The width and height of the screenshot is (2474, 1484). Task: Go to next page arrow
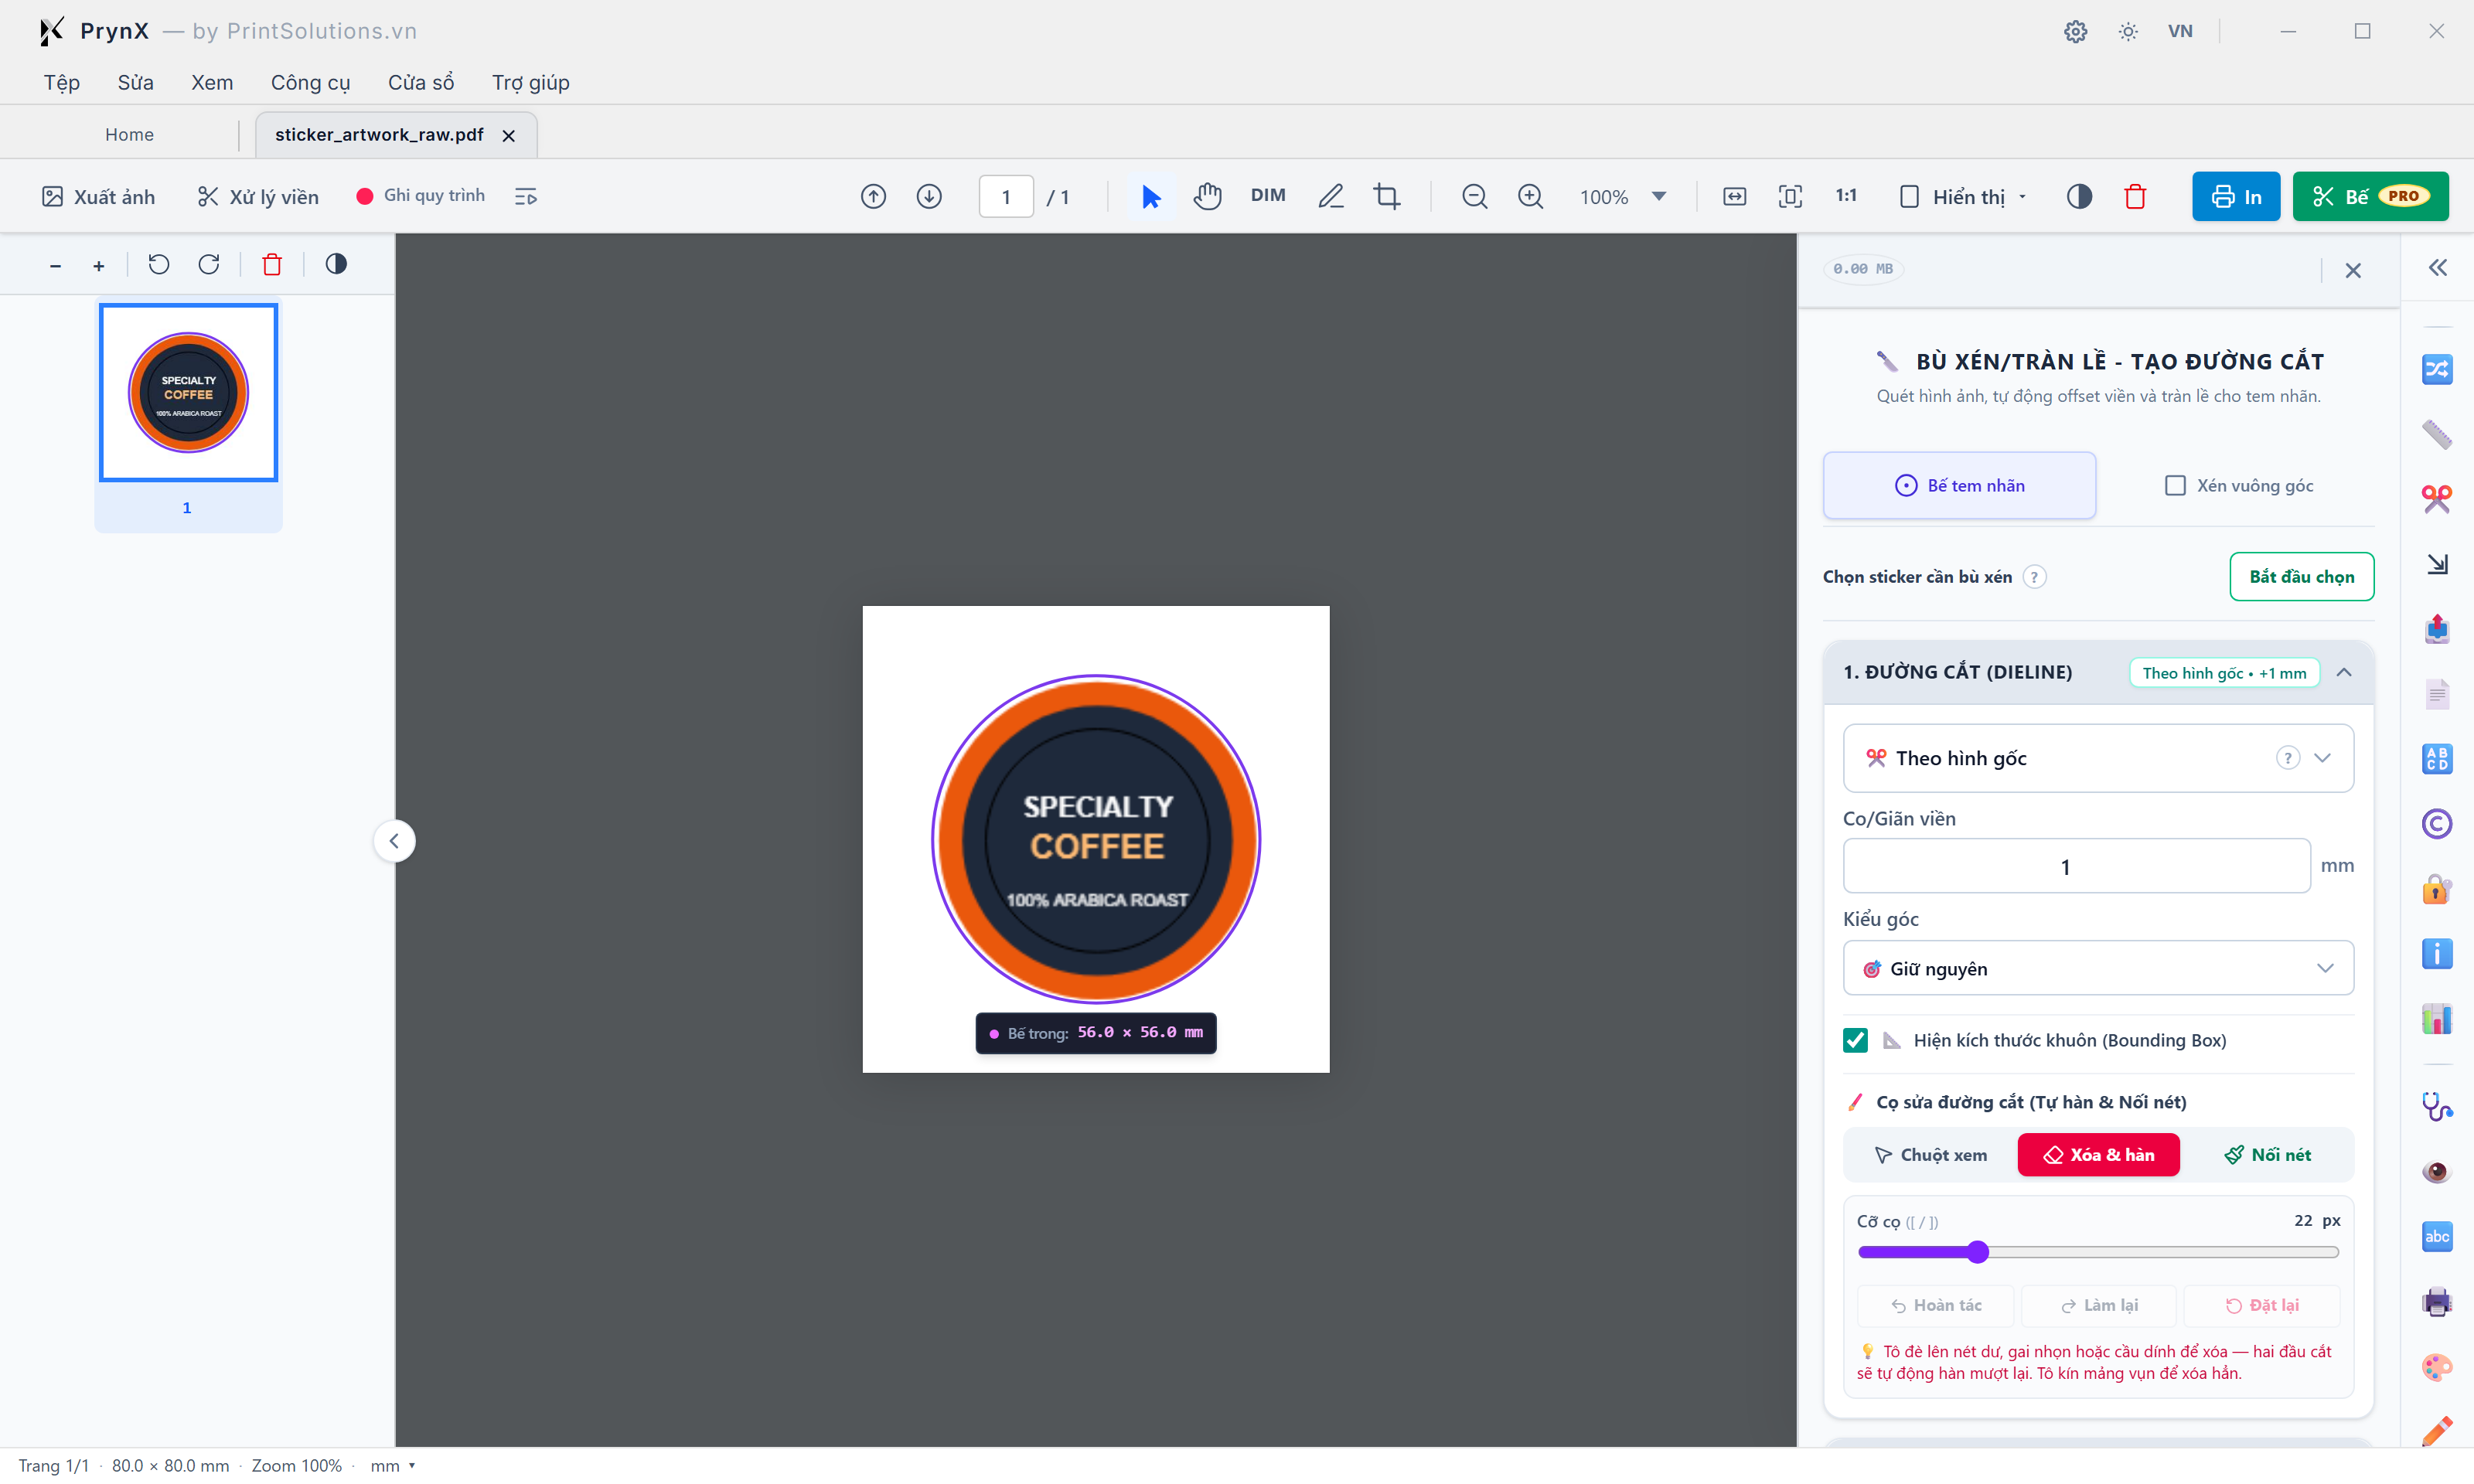pyautogui.click(x=929, y=196)
